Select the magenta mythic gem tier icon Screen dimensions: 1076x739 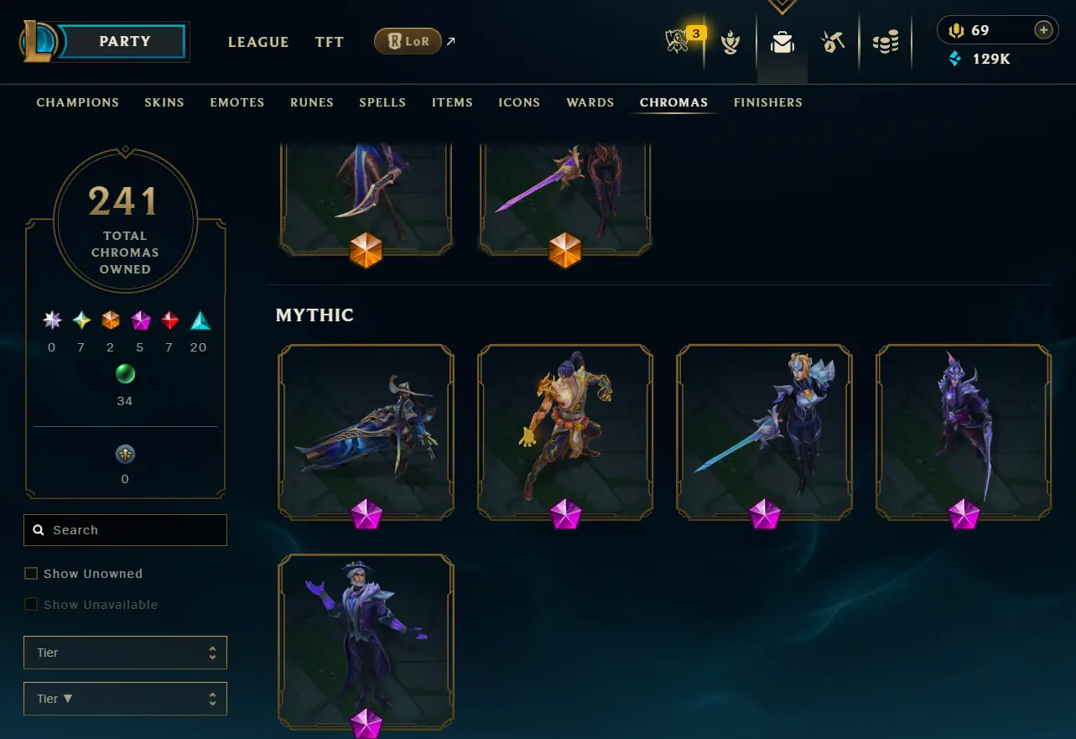click(x=140, y=320)
